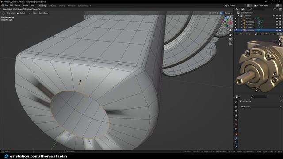Switch to the Modeling workspace tab

tap(42, 6)
